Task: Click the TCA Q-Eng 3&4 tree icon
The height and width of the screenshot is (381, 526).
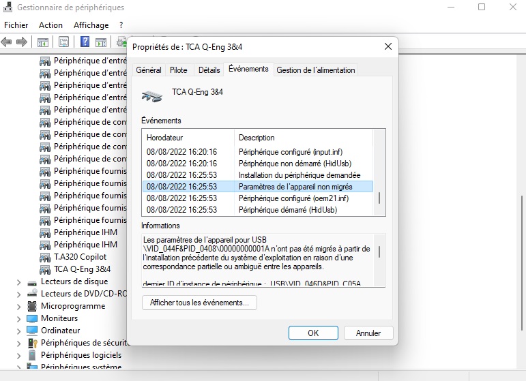Action: (x=45, y=269)
